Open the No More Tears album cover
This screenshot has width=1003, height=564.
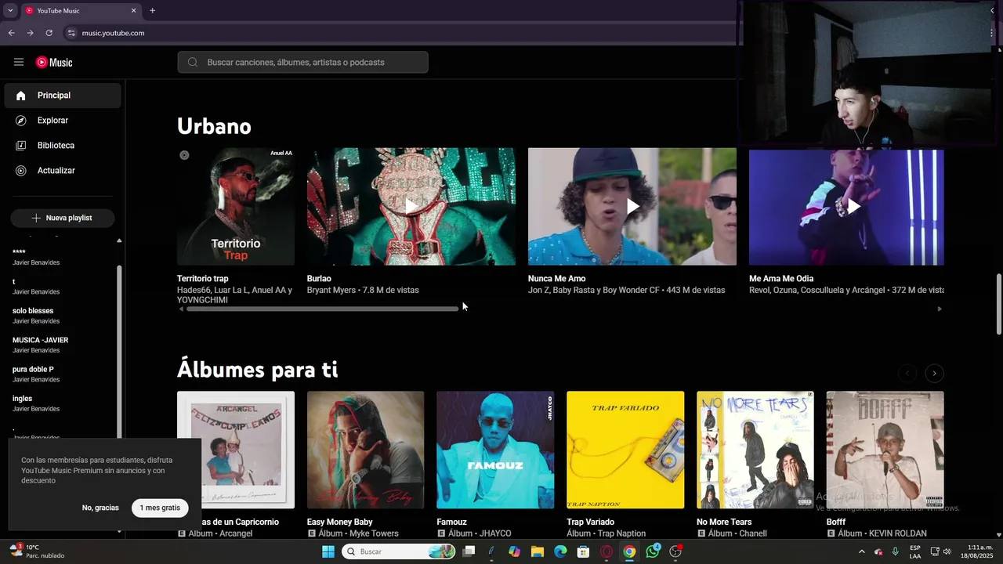[755, 450]
